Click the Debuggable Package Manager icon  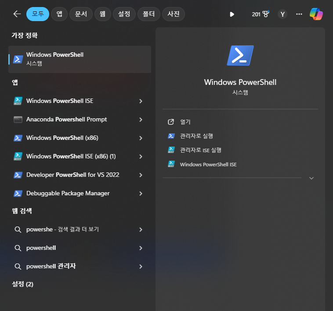click(18, 194)
